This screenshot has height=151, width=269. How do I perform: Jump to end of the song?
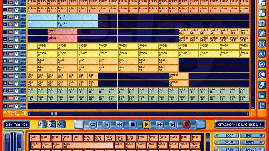[x=173, y=125]
